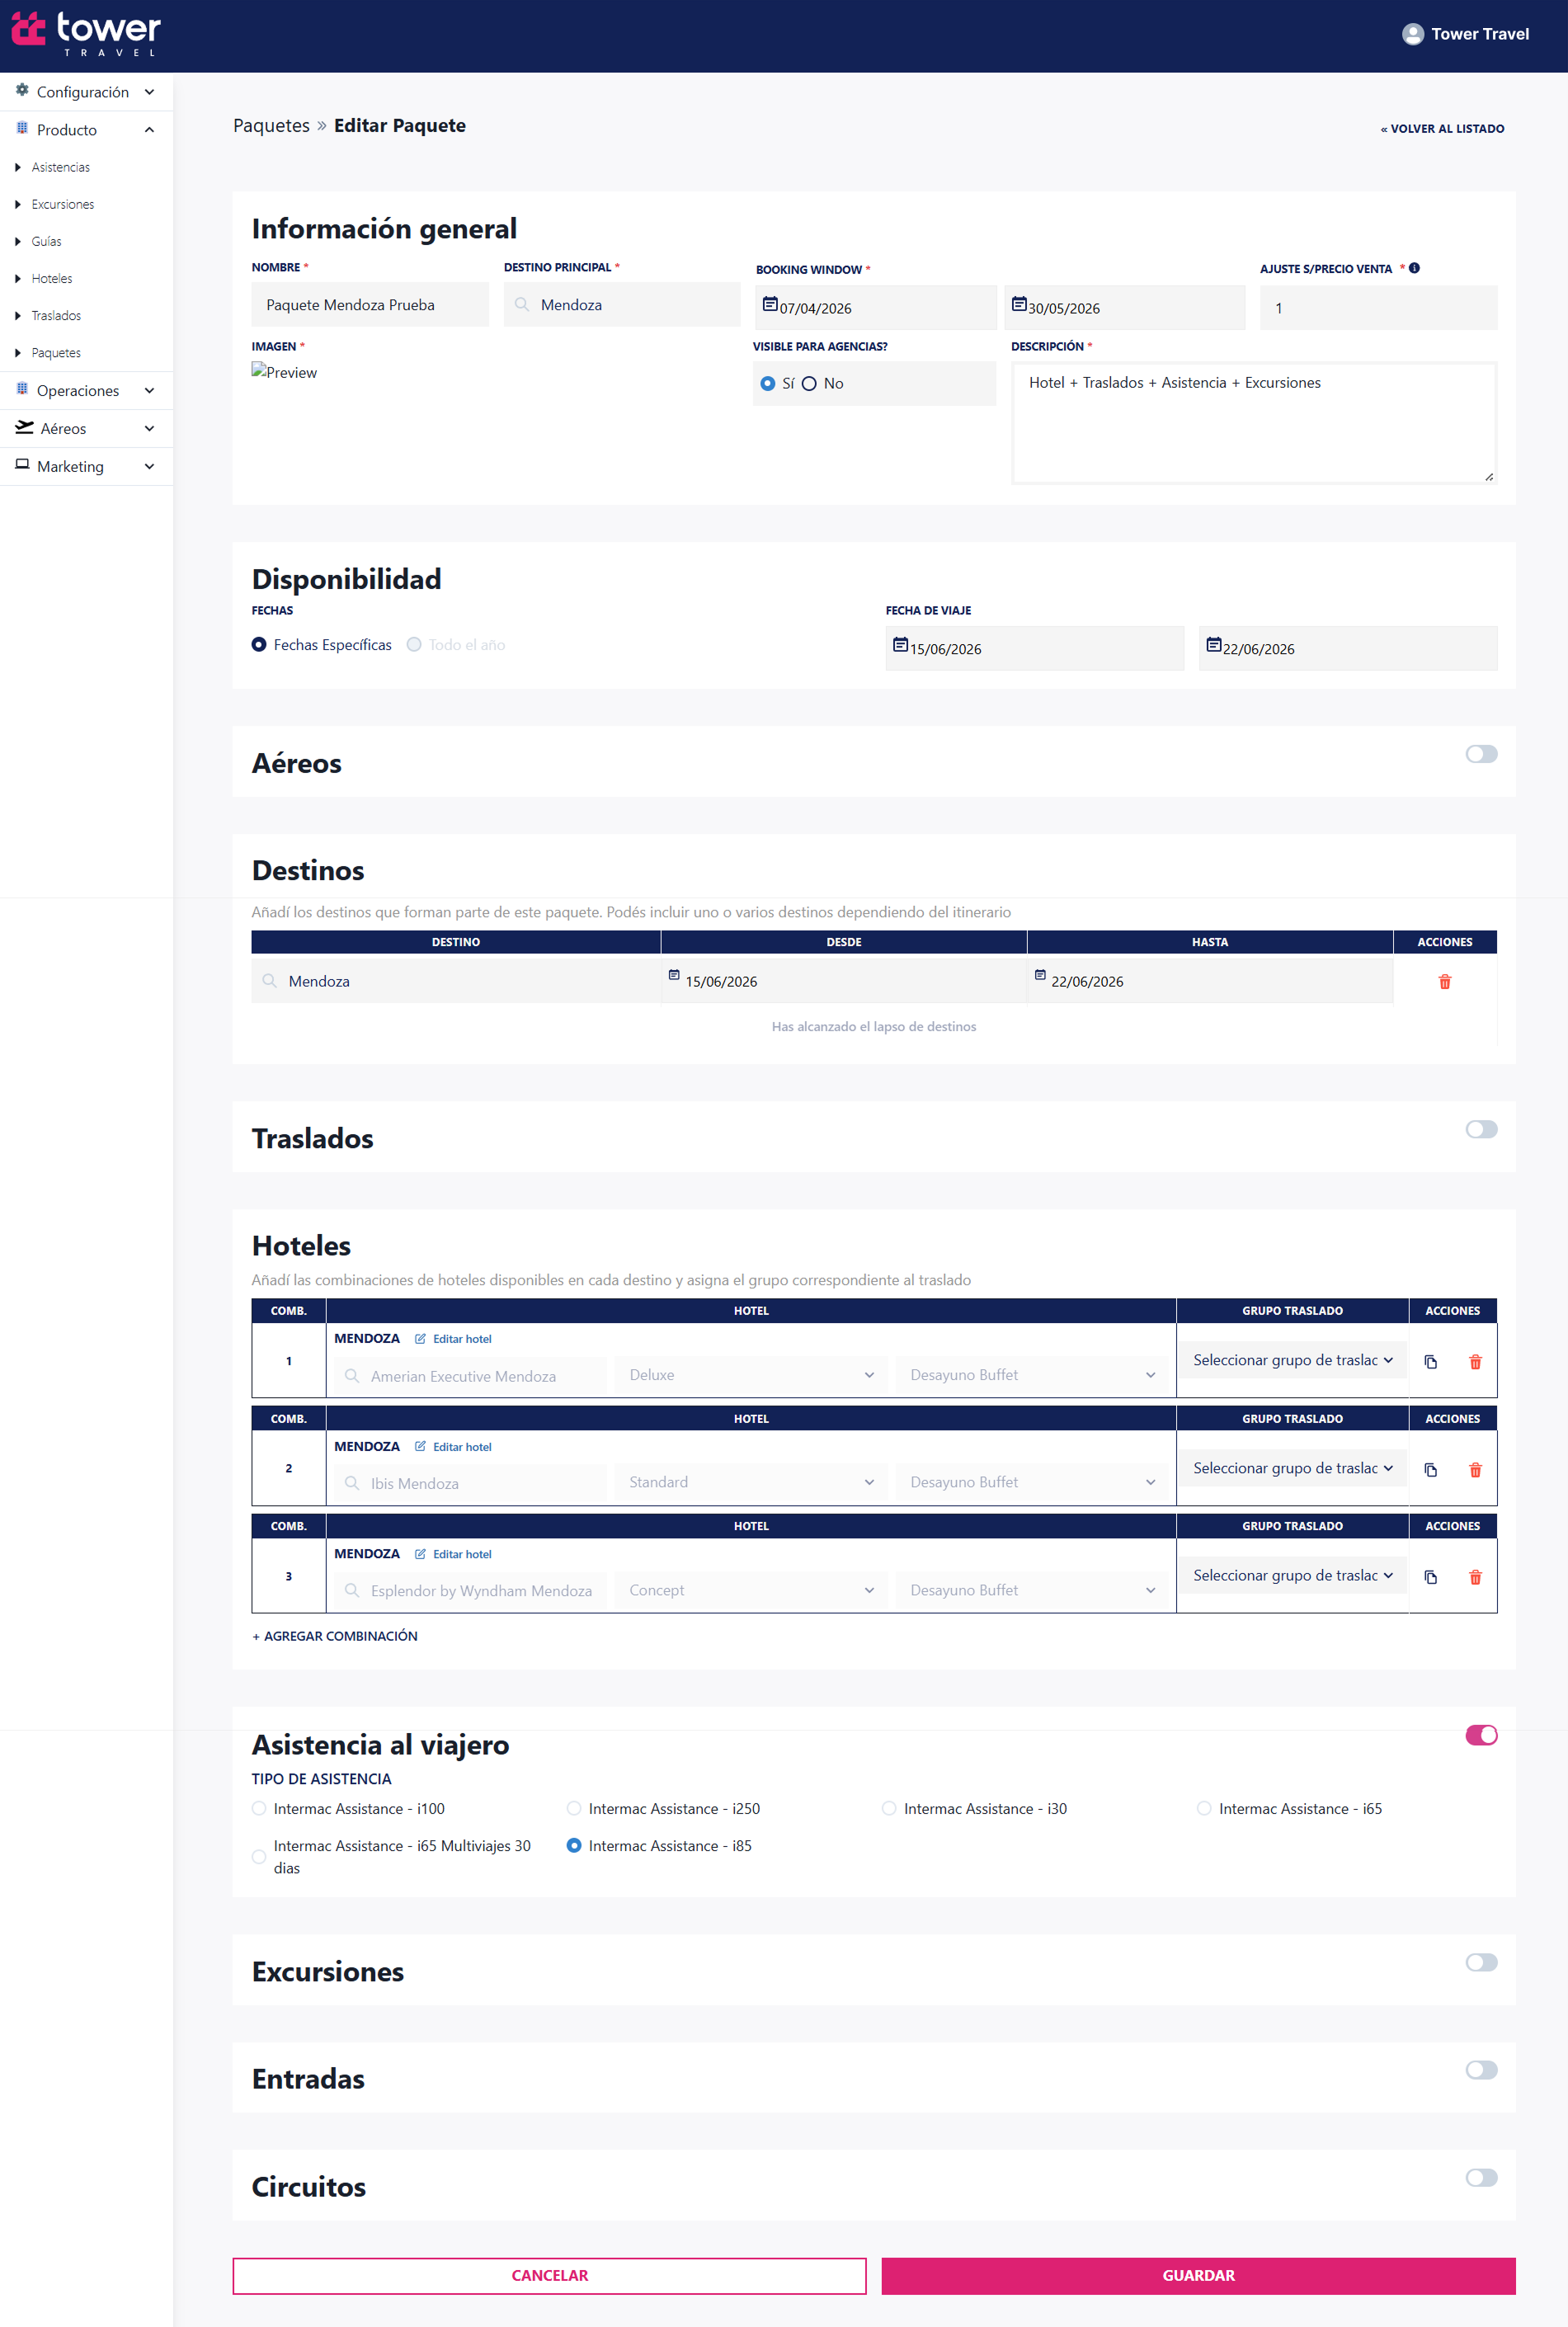Screen dimensions: 1568x2327
Task: Open grupo de traslado dropdown for combination 2
Action: 1292,1468
